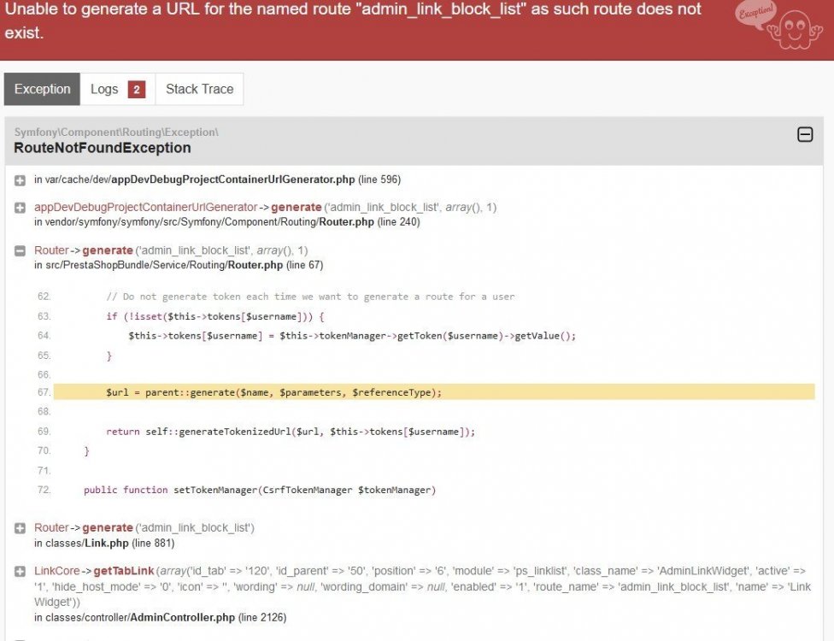Select the Exception tab
The image size is (834, 641).
[x=41, y=89]
